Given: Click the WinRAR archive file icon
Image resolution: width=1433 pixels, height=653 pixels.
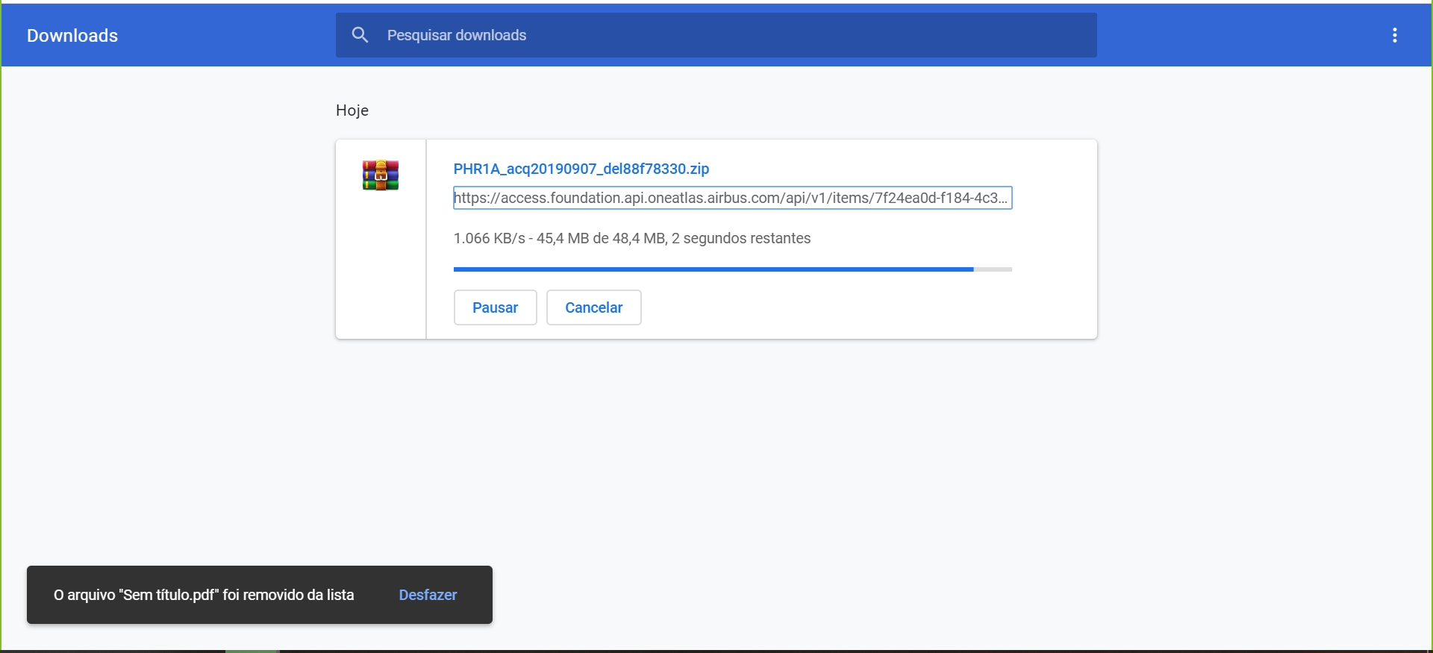Looking at the screenshot, I should [381, 175].
